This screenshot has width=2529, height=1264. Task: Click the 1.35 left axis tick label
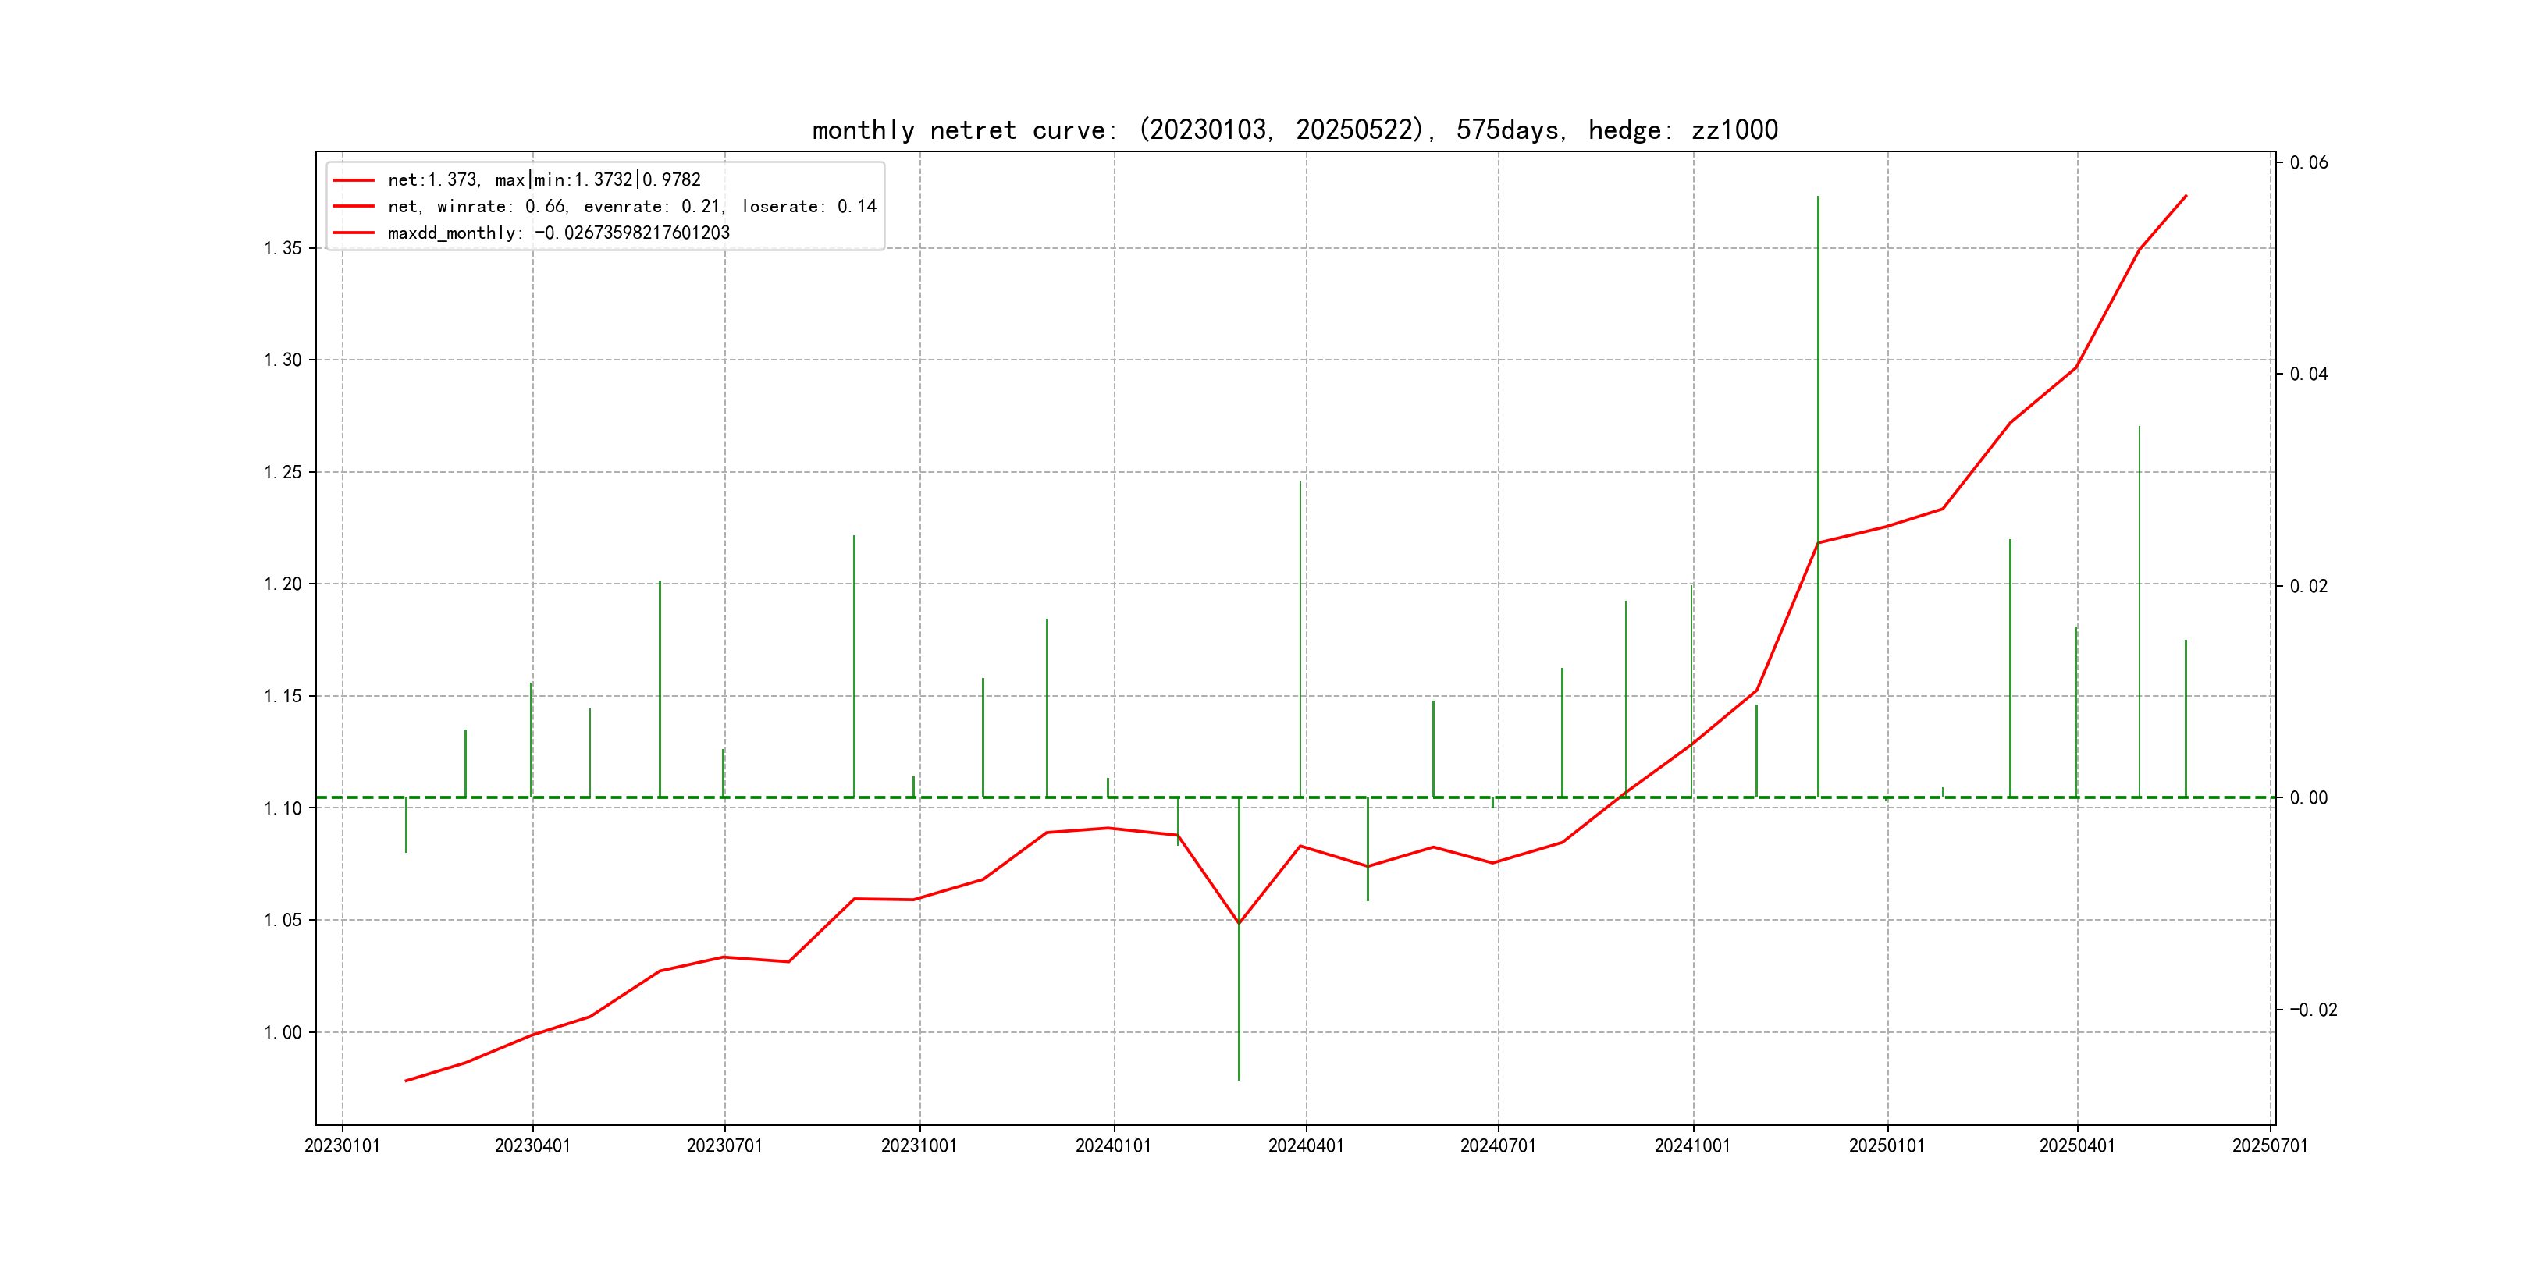(283, 248)
